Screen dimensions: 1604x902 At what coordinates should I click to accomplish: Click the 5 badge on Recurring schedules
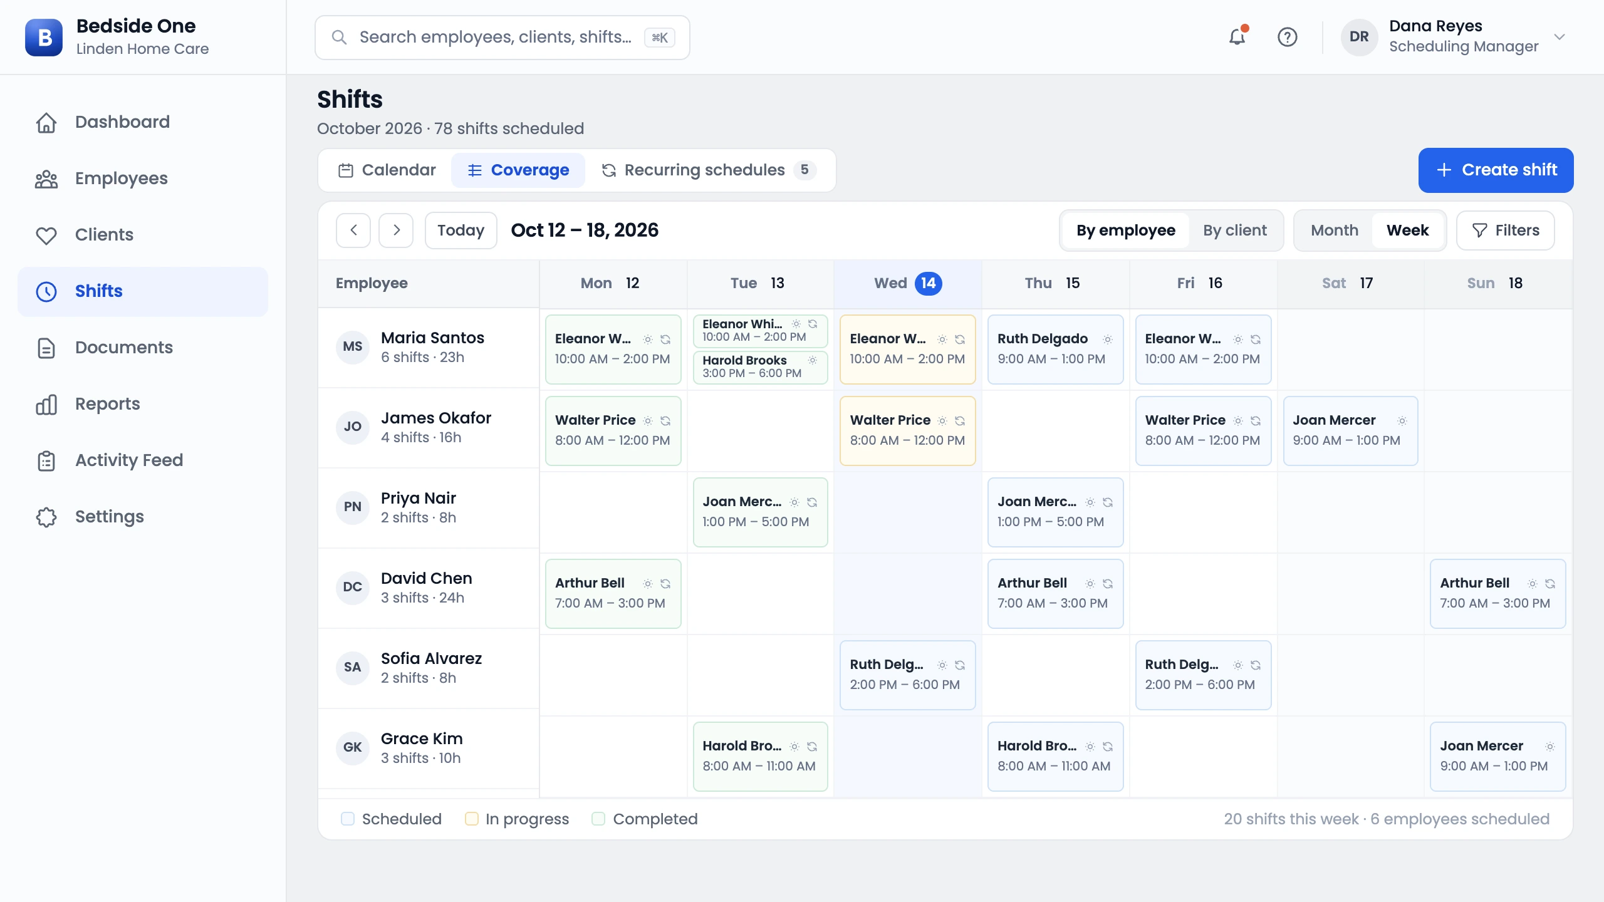[805, 170]
